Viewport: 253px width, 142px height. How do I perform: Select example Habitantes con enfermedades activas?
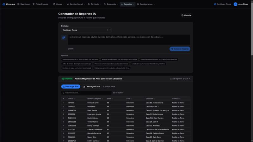coord(112,68)
